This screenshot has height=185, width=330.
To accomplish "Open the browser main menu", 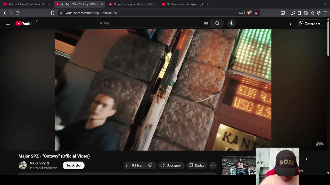I will pyautogui.click(x=325, y=13).
